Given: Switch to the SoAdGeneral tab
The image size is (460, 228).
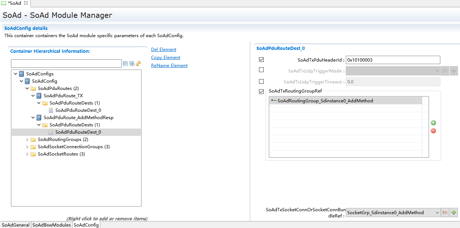Looking at the screenshot, I should click(15, 225).
